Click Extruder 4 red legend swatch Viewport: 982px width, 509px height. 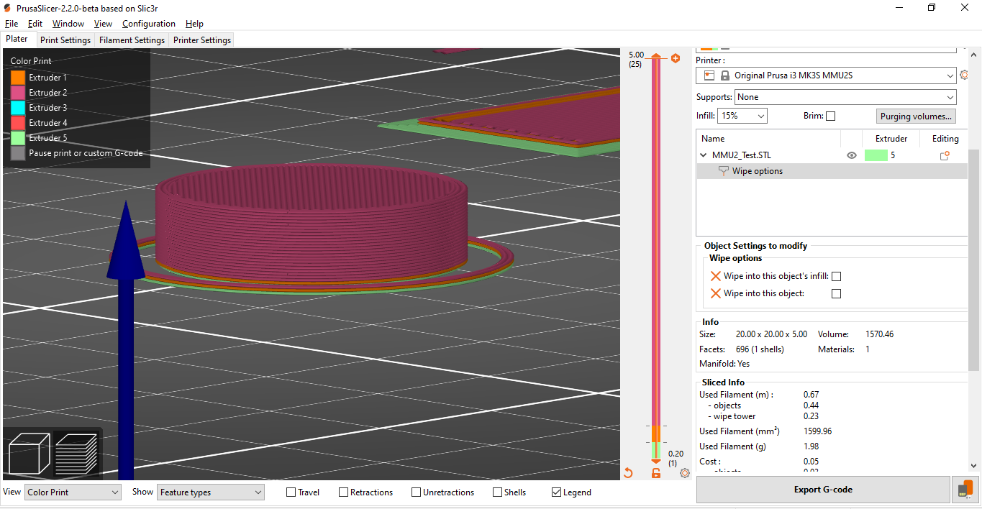pyautogui.click(x=18, y=123)
